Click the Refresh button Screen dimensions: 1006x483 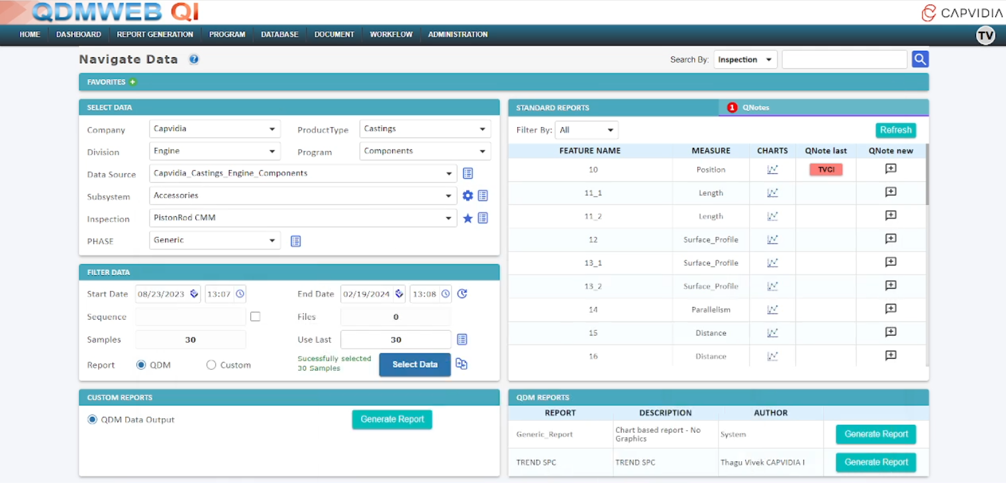click(895, 130)
